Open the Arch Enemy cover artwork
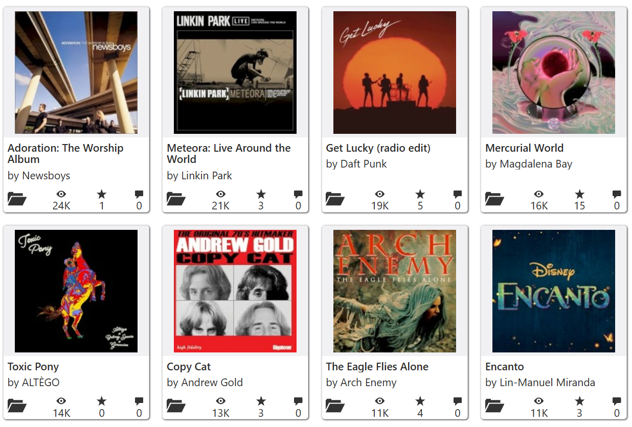 (395, 291)
